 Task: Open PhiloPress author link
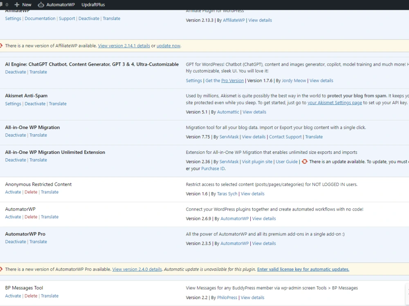coord(227,297)
